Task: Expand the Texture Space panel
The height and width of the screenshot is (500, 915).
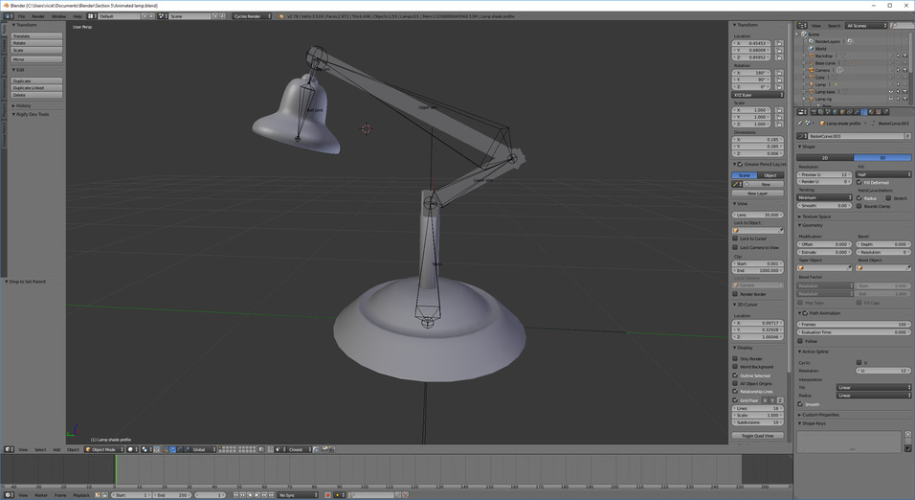Action: (815, 216)
